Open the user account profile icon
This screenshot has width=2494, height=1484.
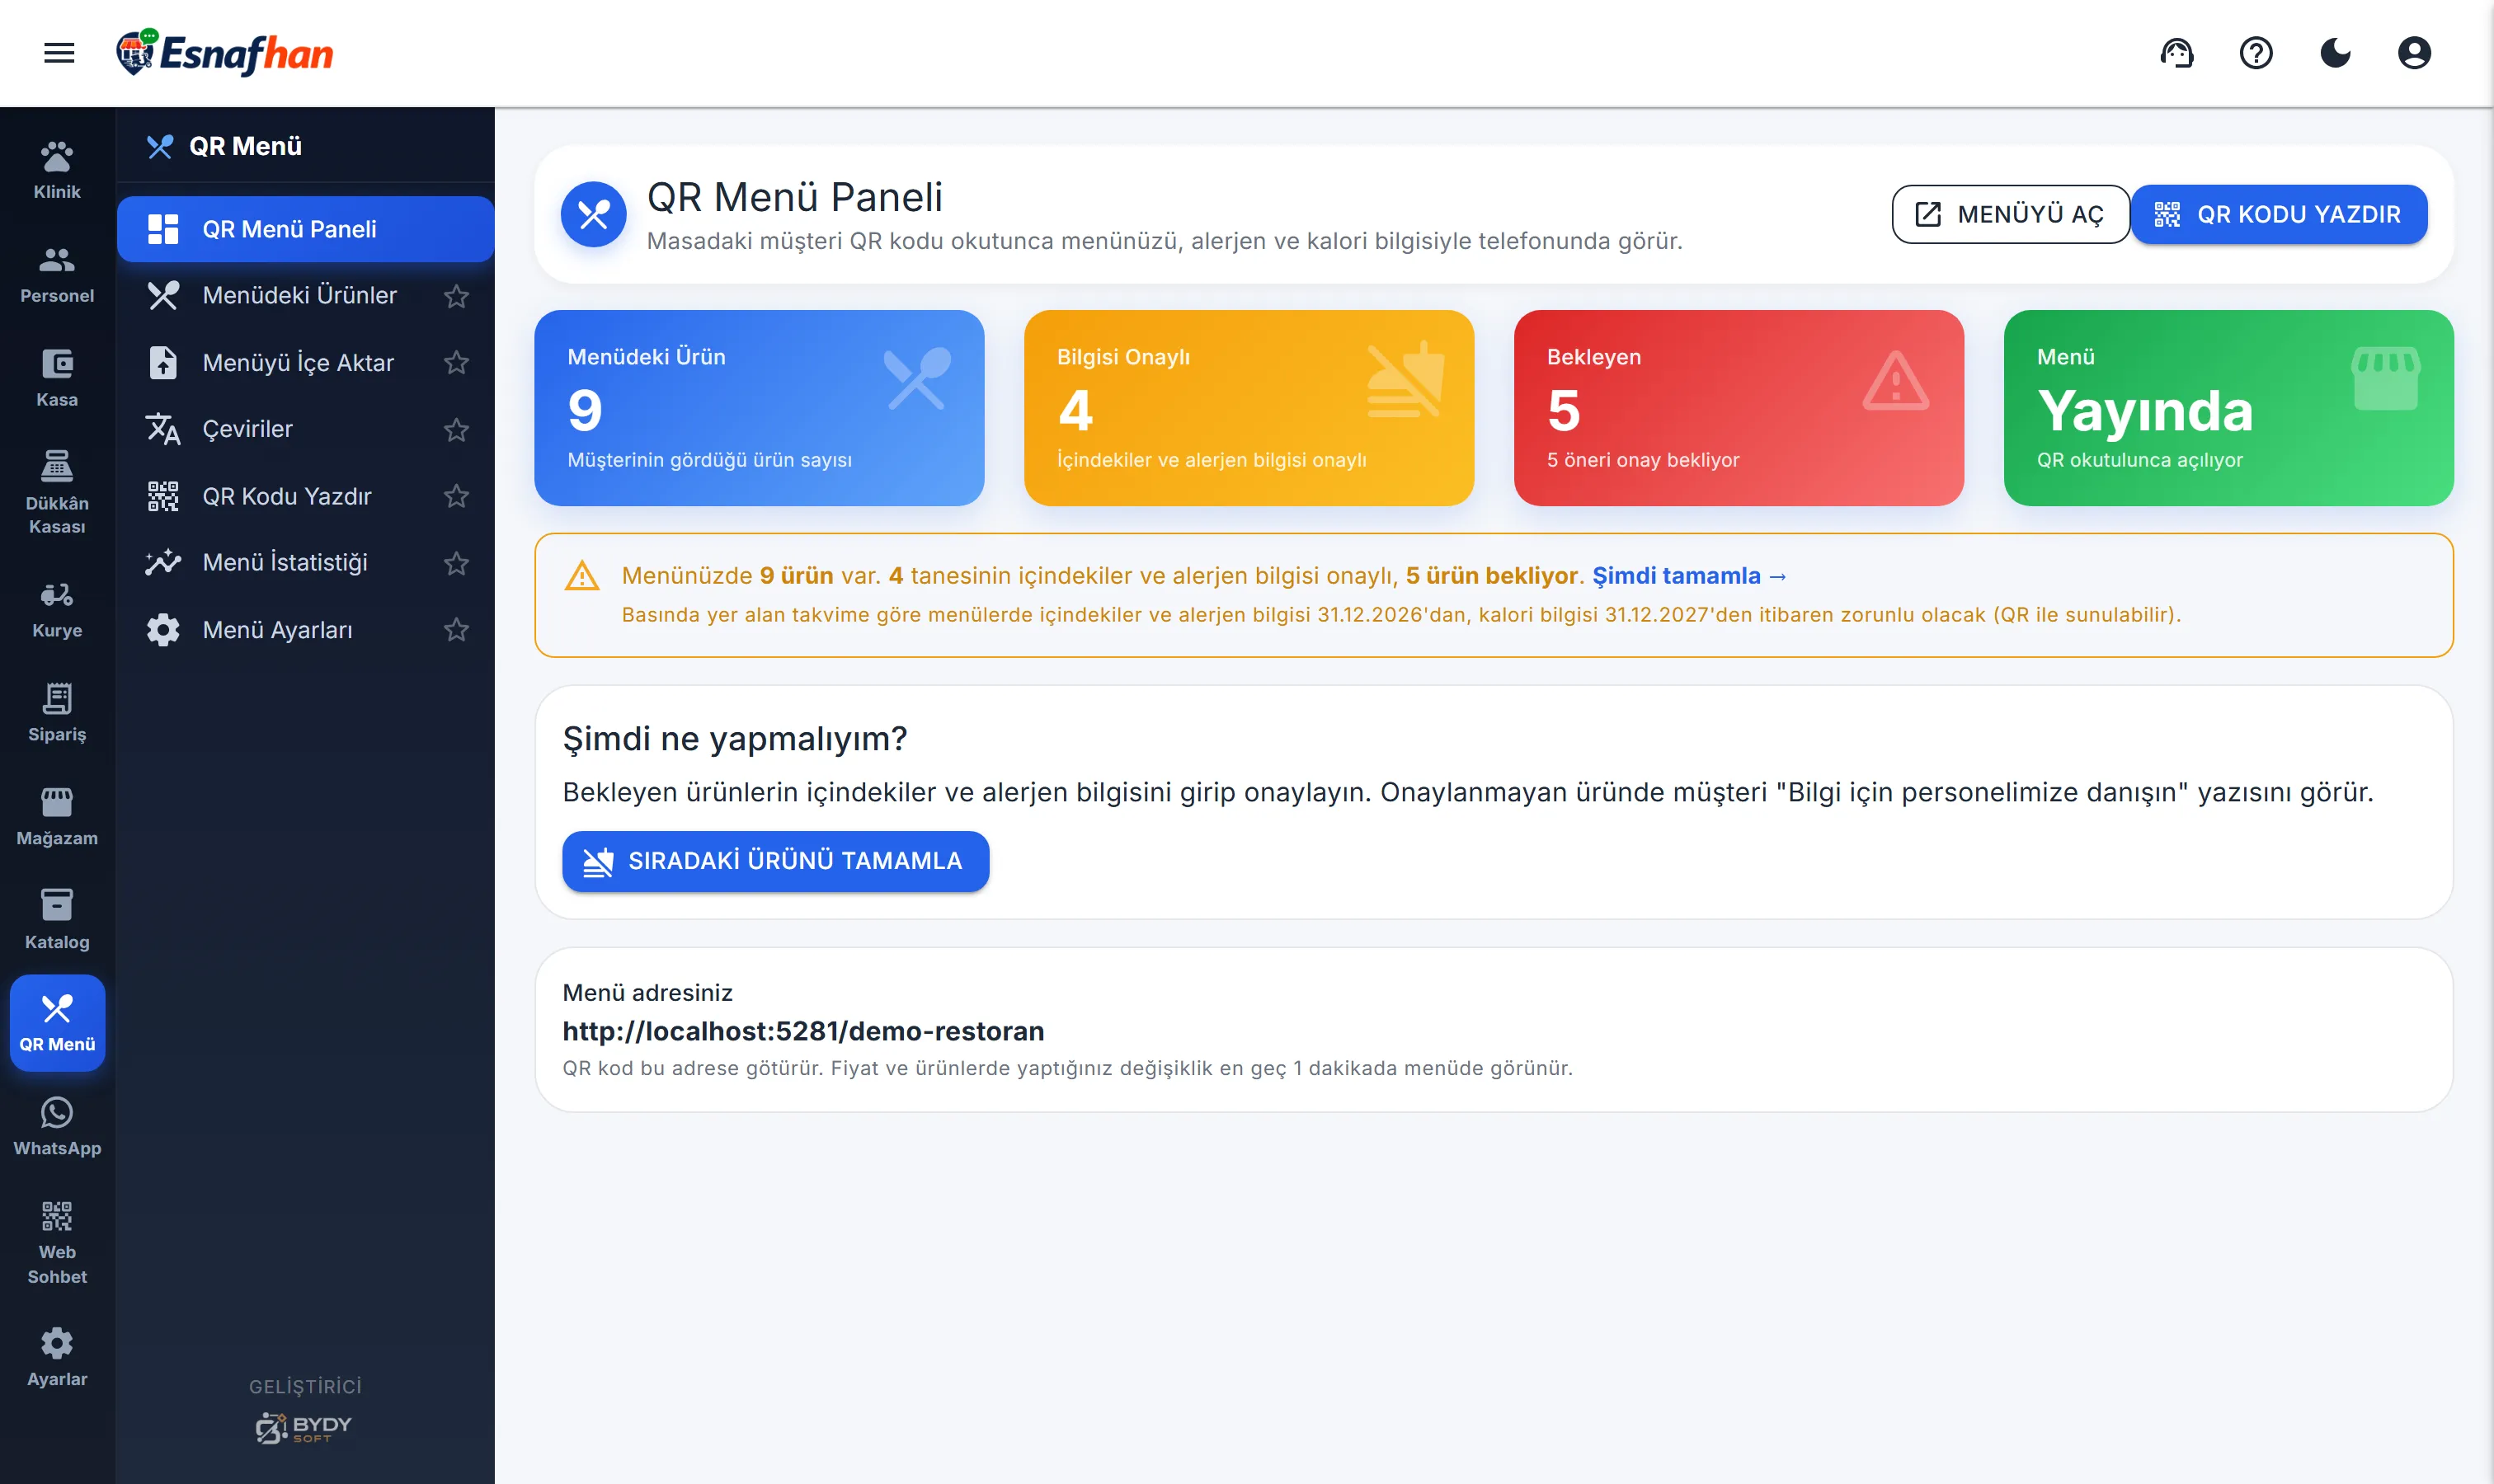[x=2414, y=53]
